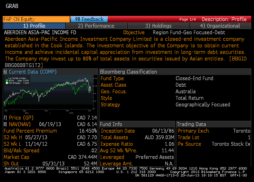Click the orange 'Objective' label
The width and height of the screenshot is (254, 182).
click(134, 32)
